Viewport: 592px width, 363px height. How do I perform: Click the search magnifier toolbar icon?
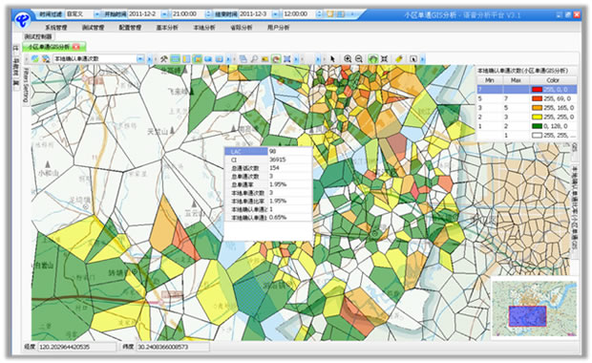[x=254, y=59]
